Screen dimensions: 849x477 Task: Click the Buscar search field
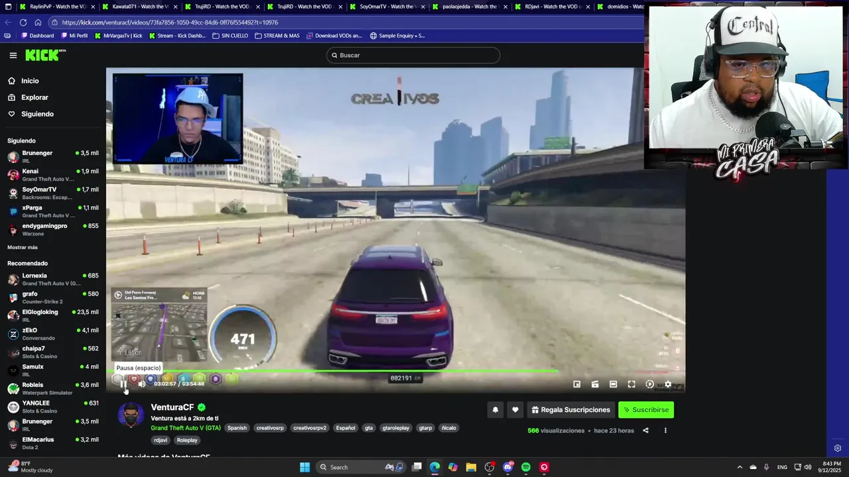413,55
